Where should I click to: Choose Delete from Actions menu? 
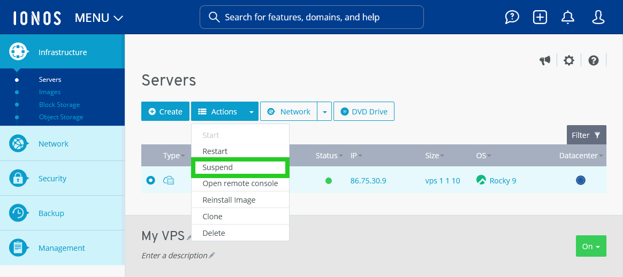pos(240,233)
